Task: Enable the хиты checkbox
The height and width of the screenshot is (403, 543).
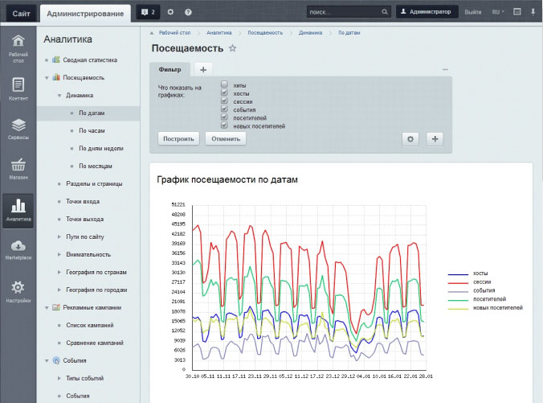Action: click(x=224, y=84)
